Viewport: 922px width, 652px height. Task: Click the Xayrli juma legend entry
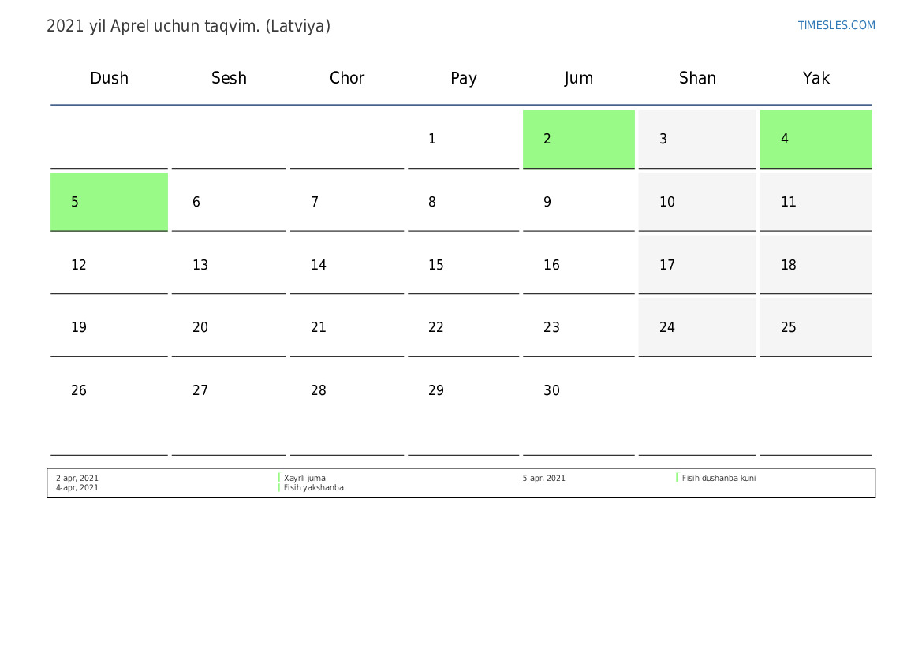(x=304, y=478)
